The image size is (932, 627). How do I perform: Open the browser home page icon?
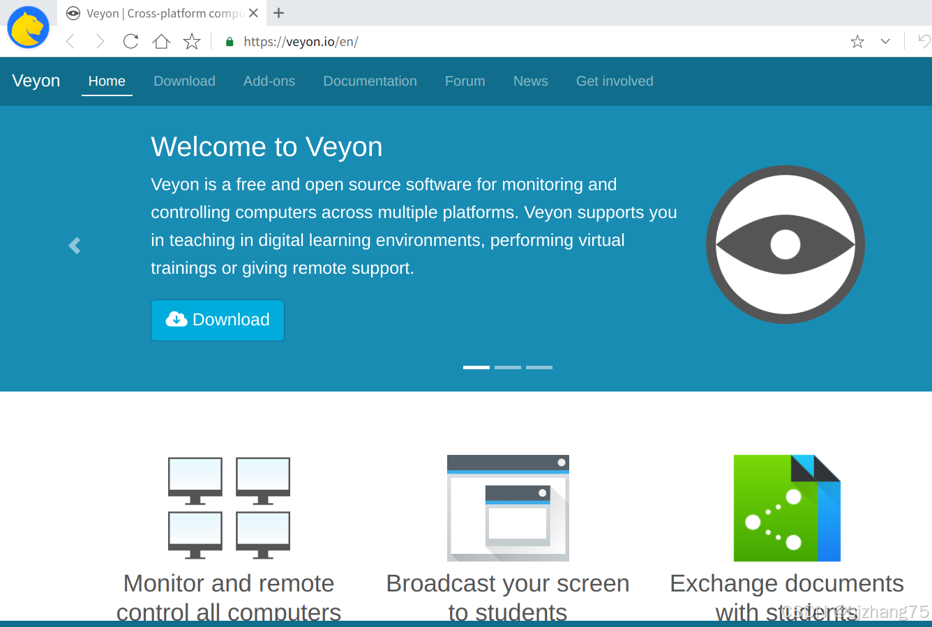[161, 42]
